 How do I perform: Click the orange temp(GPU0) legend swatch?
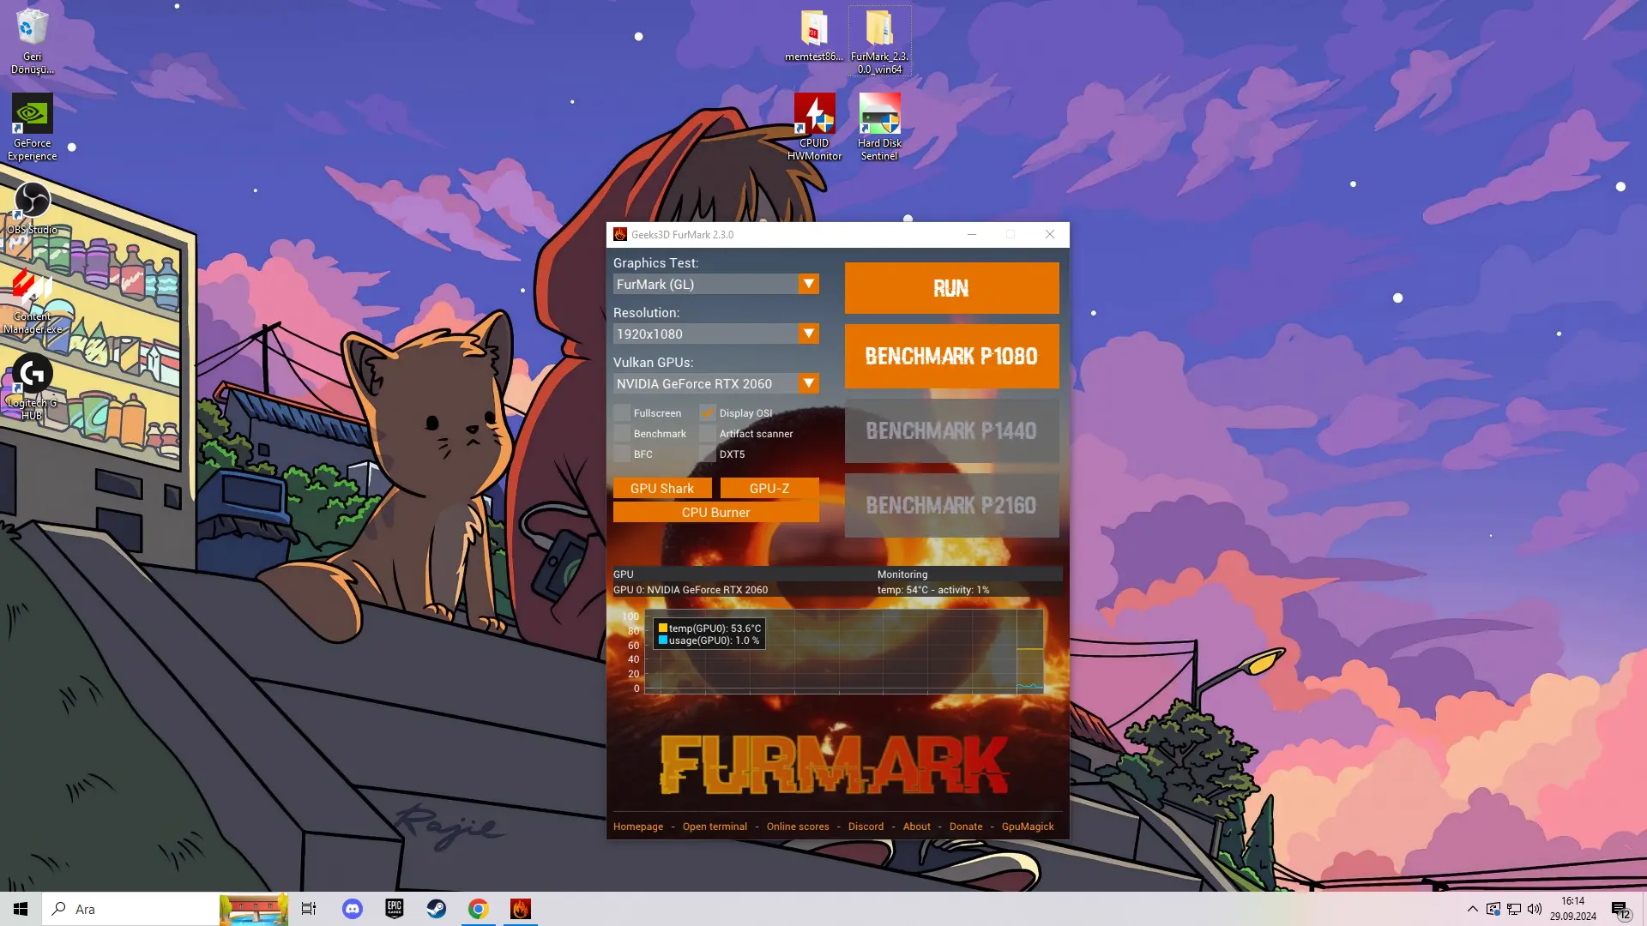[662, 628]
